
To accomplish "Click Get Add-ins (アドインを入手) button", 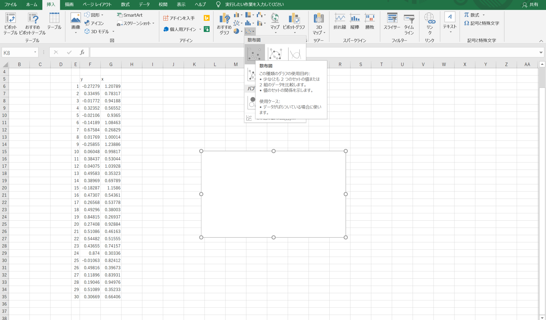I will coord(179,18).
